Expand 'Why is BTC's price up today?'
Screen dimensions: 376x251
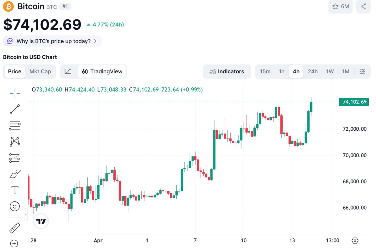click(x=53, y=41)
